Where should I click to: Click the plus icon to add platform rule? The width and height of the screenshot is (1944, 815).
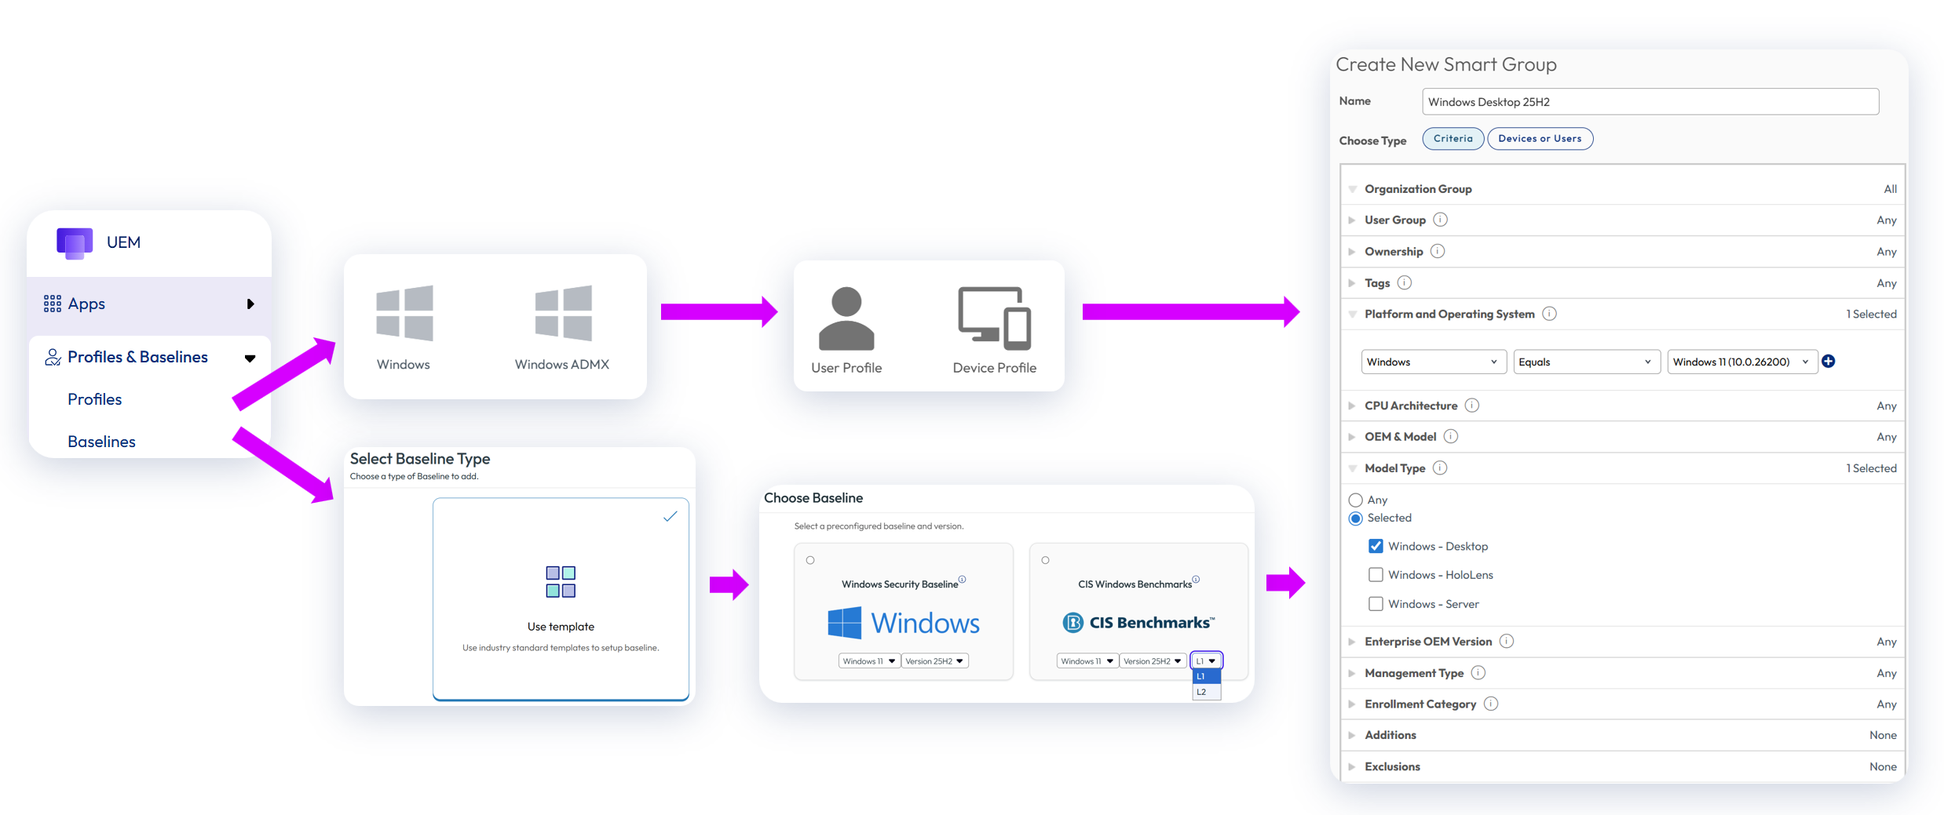pyautogui.click(x=1829, y=362)
